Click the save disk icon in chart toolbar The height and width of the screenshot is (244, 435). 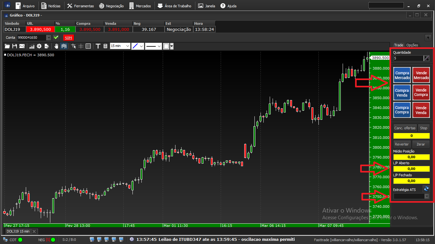(x=15, y=46)
